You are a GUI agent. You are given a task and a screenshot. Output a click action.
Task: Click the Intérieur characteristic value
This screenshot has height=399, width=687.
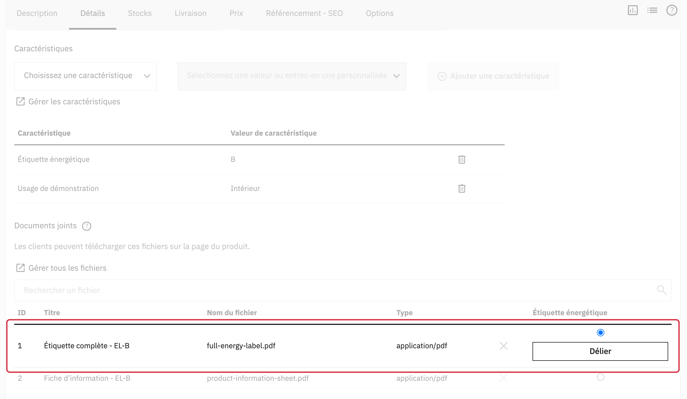(245, 188)
